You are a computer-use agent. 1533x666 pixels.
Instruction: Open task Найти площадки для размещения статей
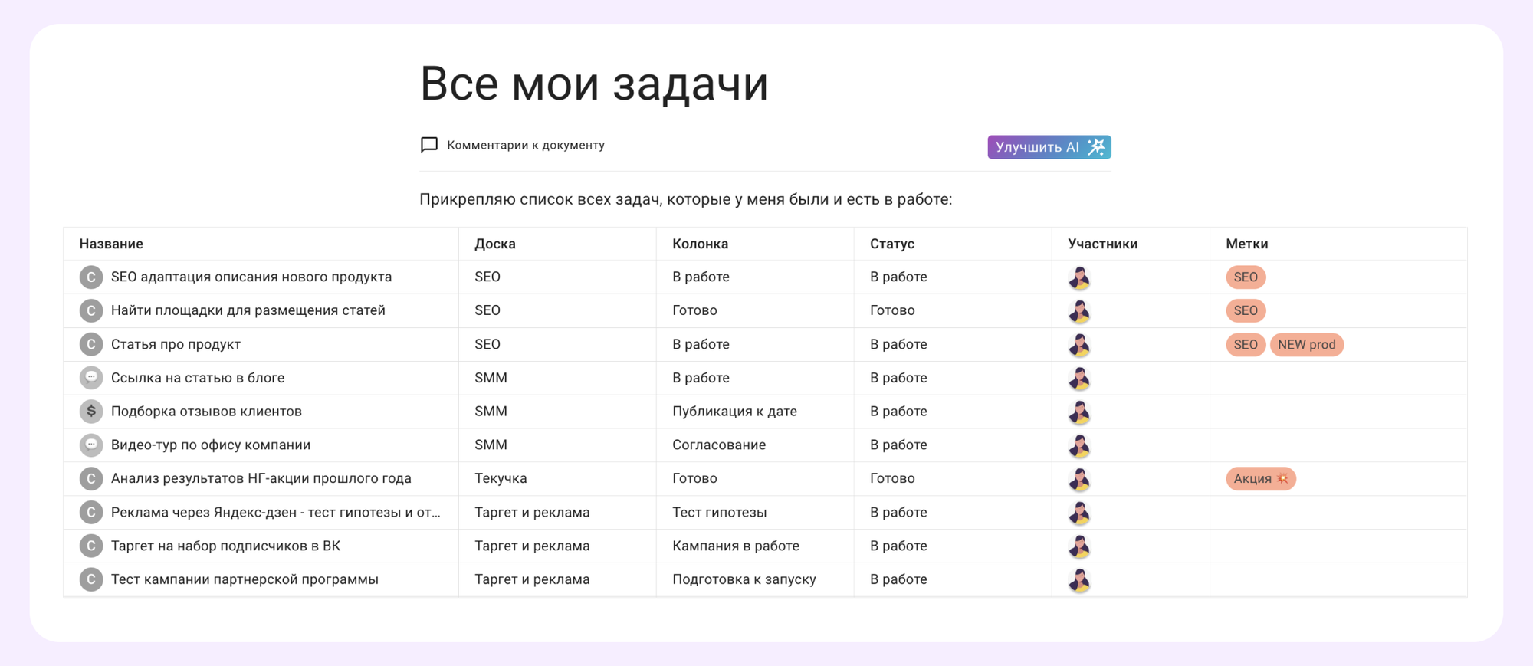[248, 310]
